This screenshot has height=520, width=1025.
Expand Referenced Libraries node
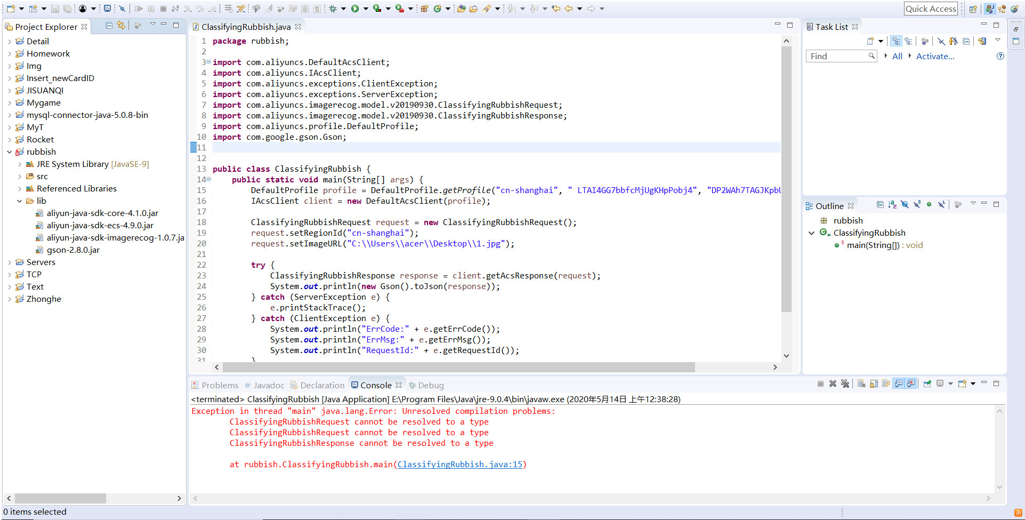pos(20,189)
